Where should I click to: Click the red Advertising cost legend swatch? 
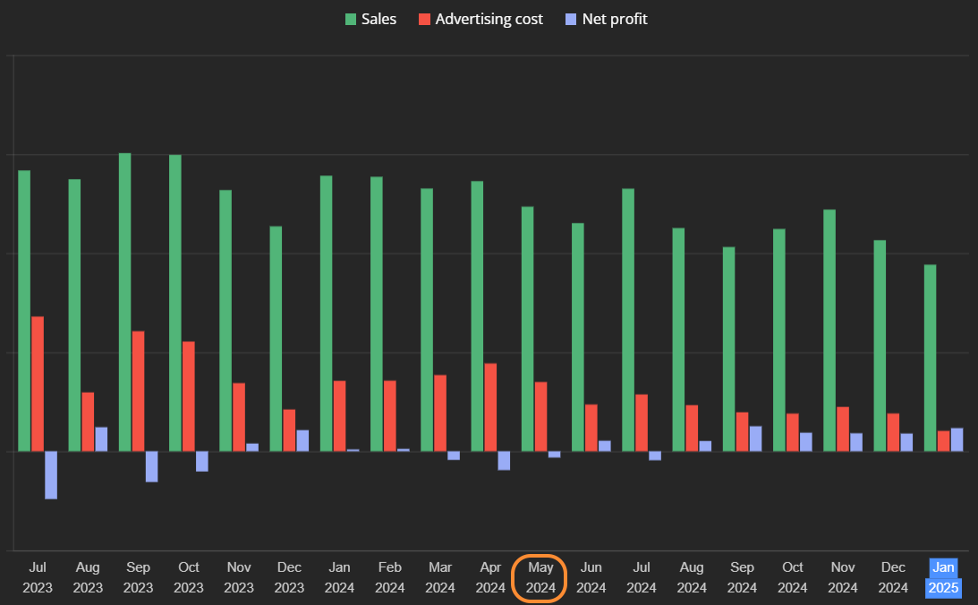[424, 20]
